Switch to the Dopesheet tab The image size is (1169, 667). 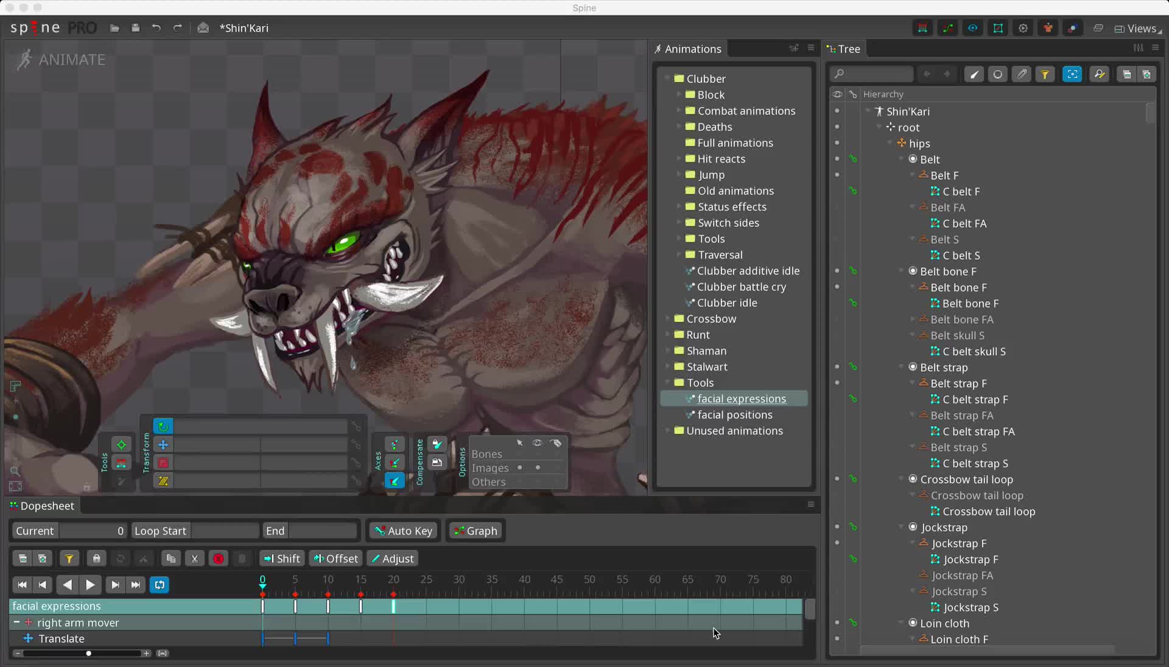point(41,506)
